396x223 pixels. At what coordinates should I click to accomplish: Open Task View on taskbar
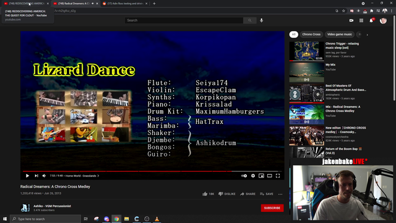click(x=86, y=219)
